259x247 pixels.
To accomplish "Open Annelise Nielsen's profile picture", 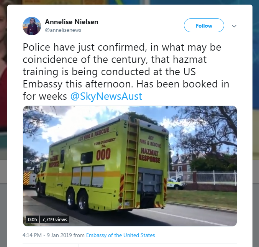I will coord(32,26).
